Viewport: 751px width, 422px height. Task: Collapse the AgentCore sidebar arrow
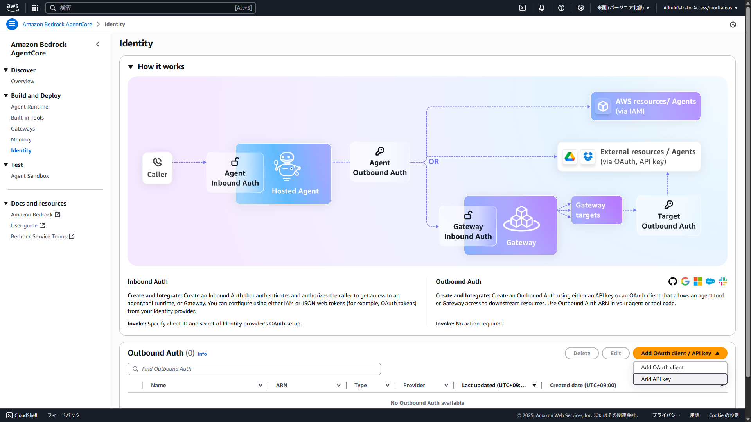pos(98,45)
